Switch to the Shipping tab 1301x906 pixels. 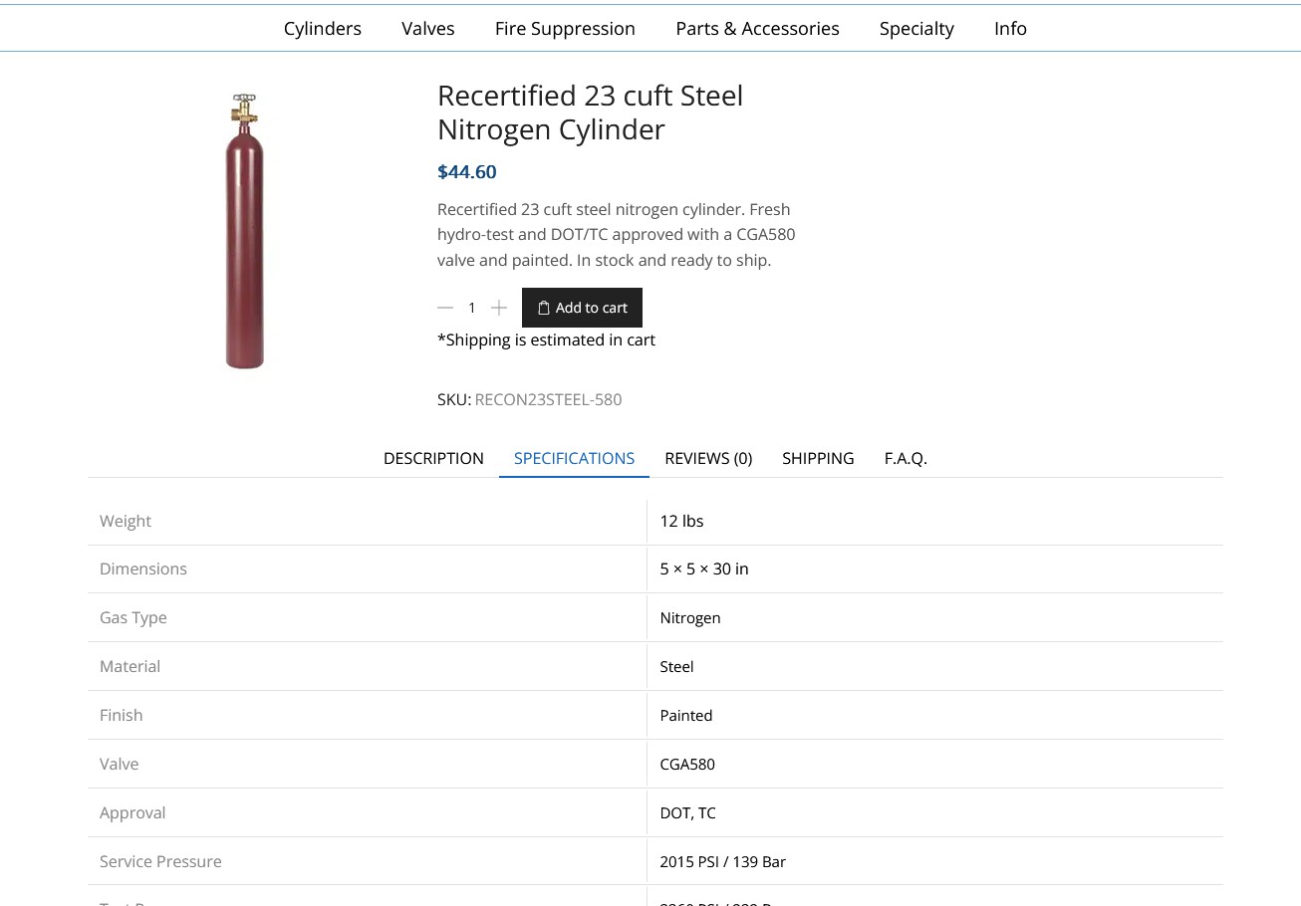coord(818,458)
